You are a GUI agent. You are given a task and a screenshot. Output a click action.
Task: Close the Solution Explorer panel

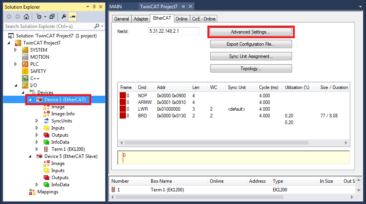(x=101, y=7)
